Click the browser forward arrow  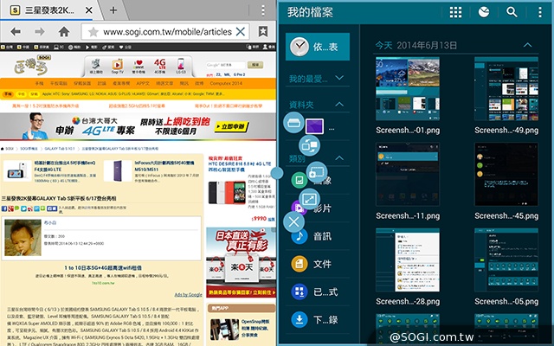tap(40, 32)
